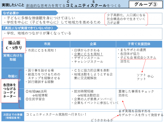Click the グループ③ label box

click(146, 4)
